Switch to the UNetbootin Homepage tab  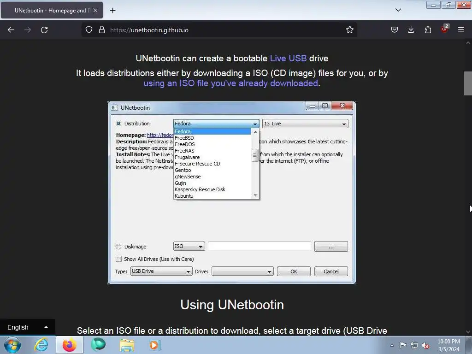point(52,10)
